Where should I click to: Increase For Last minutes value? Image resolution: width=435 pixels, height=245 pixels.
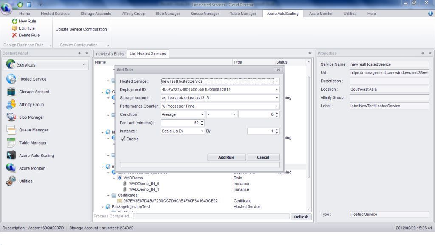click(202, 121)
